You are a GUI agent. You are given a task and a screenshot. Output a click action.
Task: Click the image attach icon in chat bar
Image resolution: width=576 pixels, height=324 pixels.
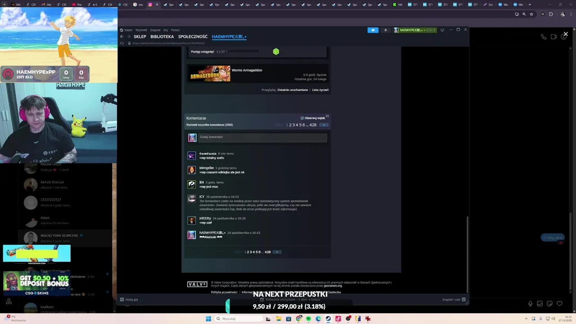[x=540, y=304]
